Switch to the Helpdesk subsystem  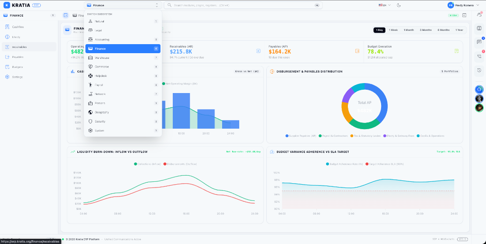pos(123,76)
